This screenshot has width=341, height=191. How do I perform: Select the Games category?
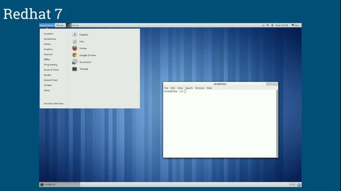pos(47,44)
